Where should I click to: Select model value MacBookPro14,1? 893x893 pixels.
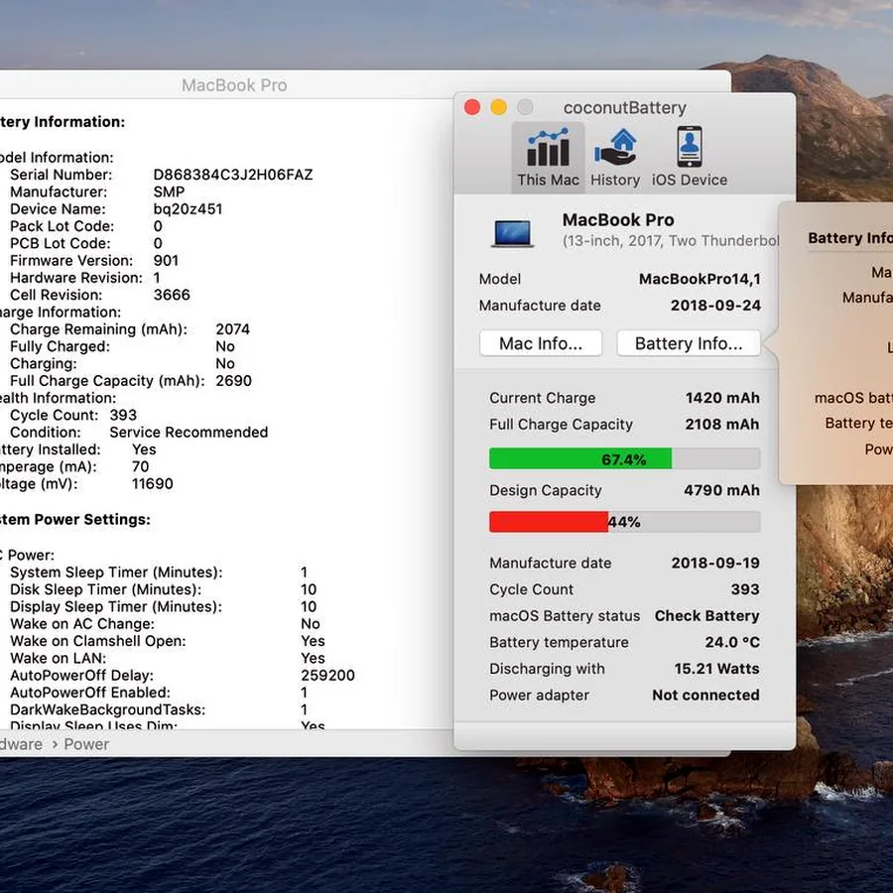point(700,279)
